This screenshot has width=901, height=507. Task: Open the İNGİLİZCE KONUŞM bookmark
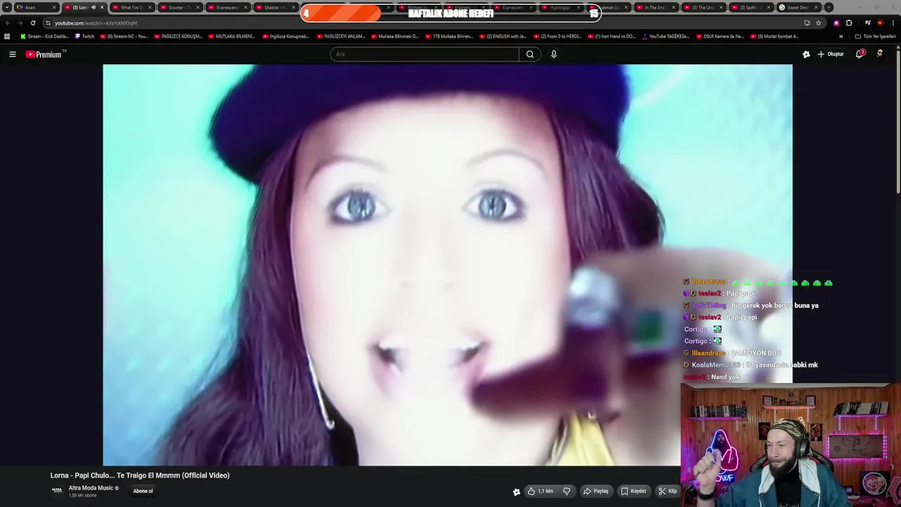[177, 36]
